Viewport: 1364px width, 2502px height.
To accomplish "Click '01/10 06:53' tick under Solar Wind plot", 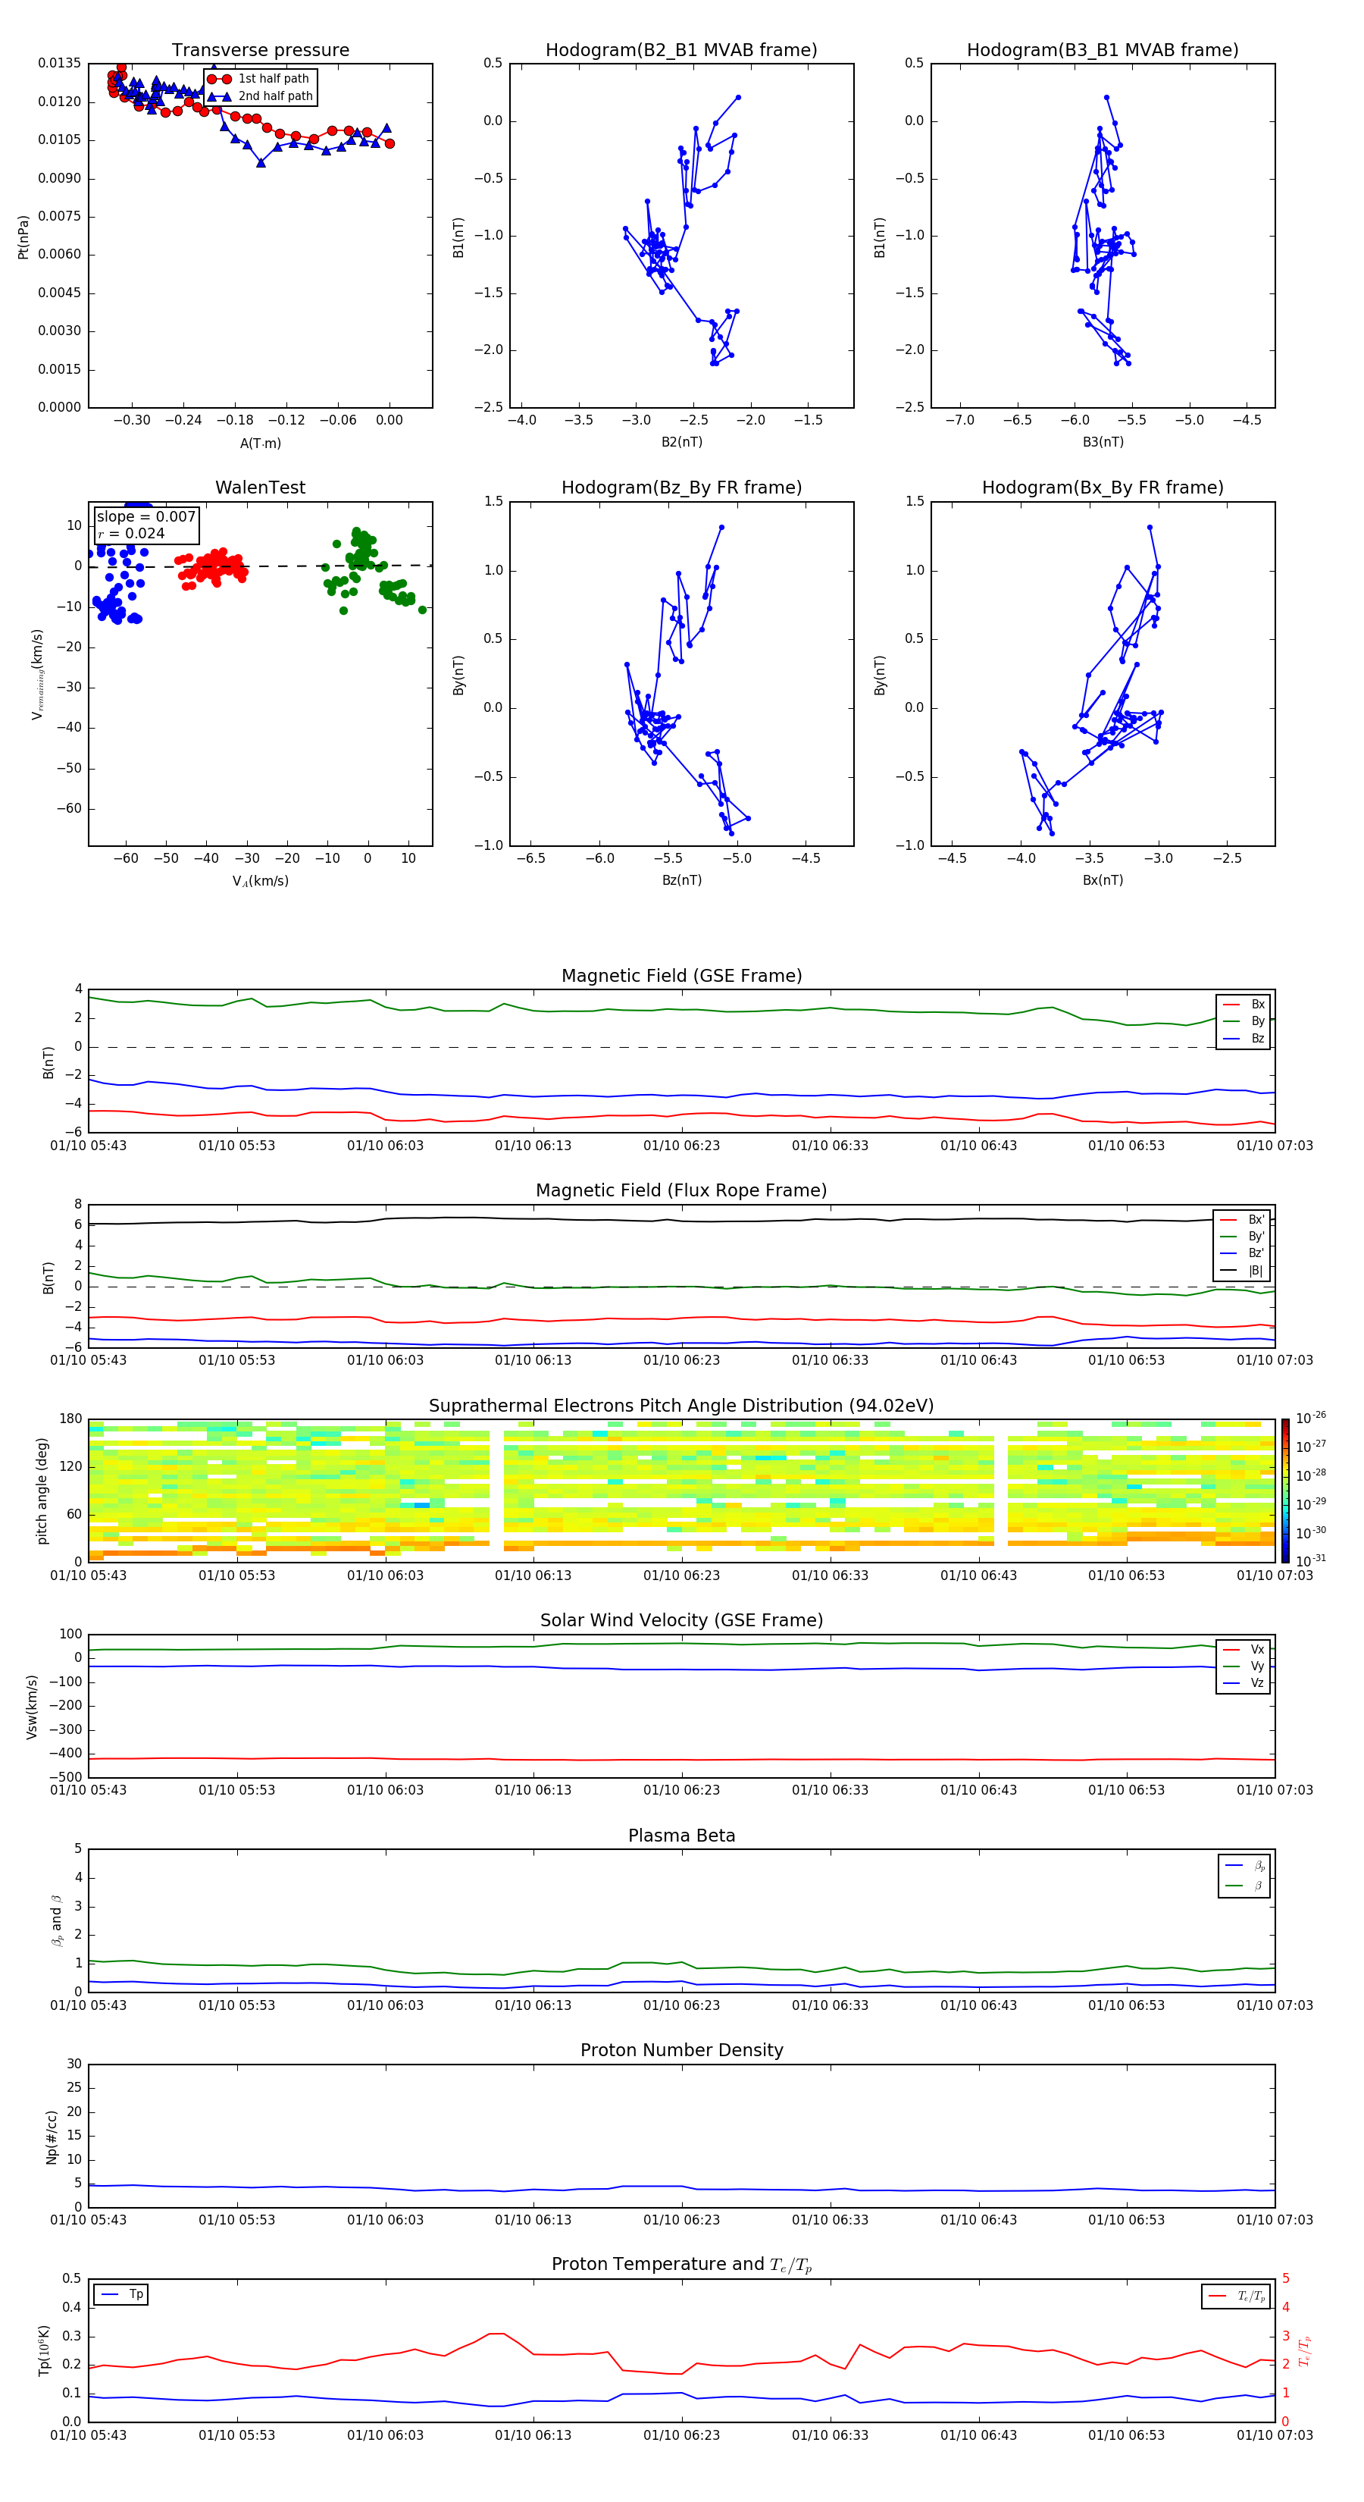I will coord(1126,1790).
